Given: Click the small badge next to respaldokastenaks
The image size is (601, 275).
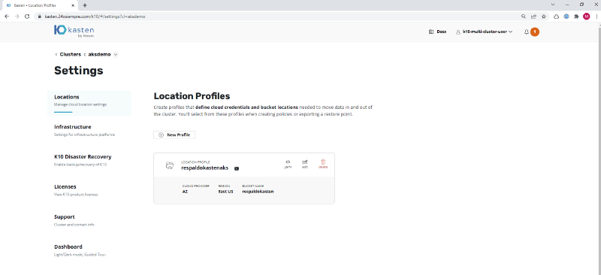Looking at the screenshot, I should point(237,168).
